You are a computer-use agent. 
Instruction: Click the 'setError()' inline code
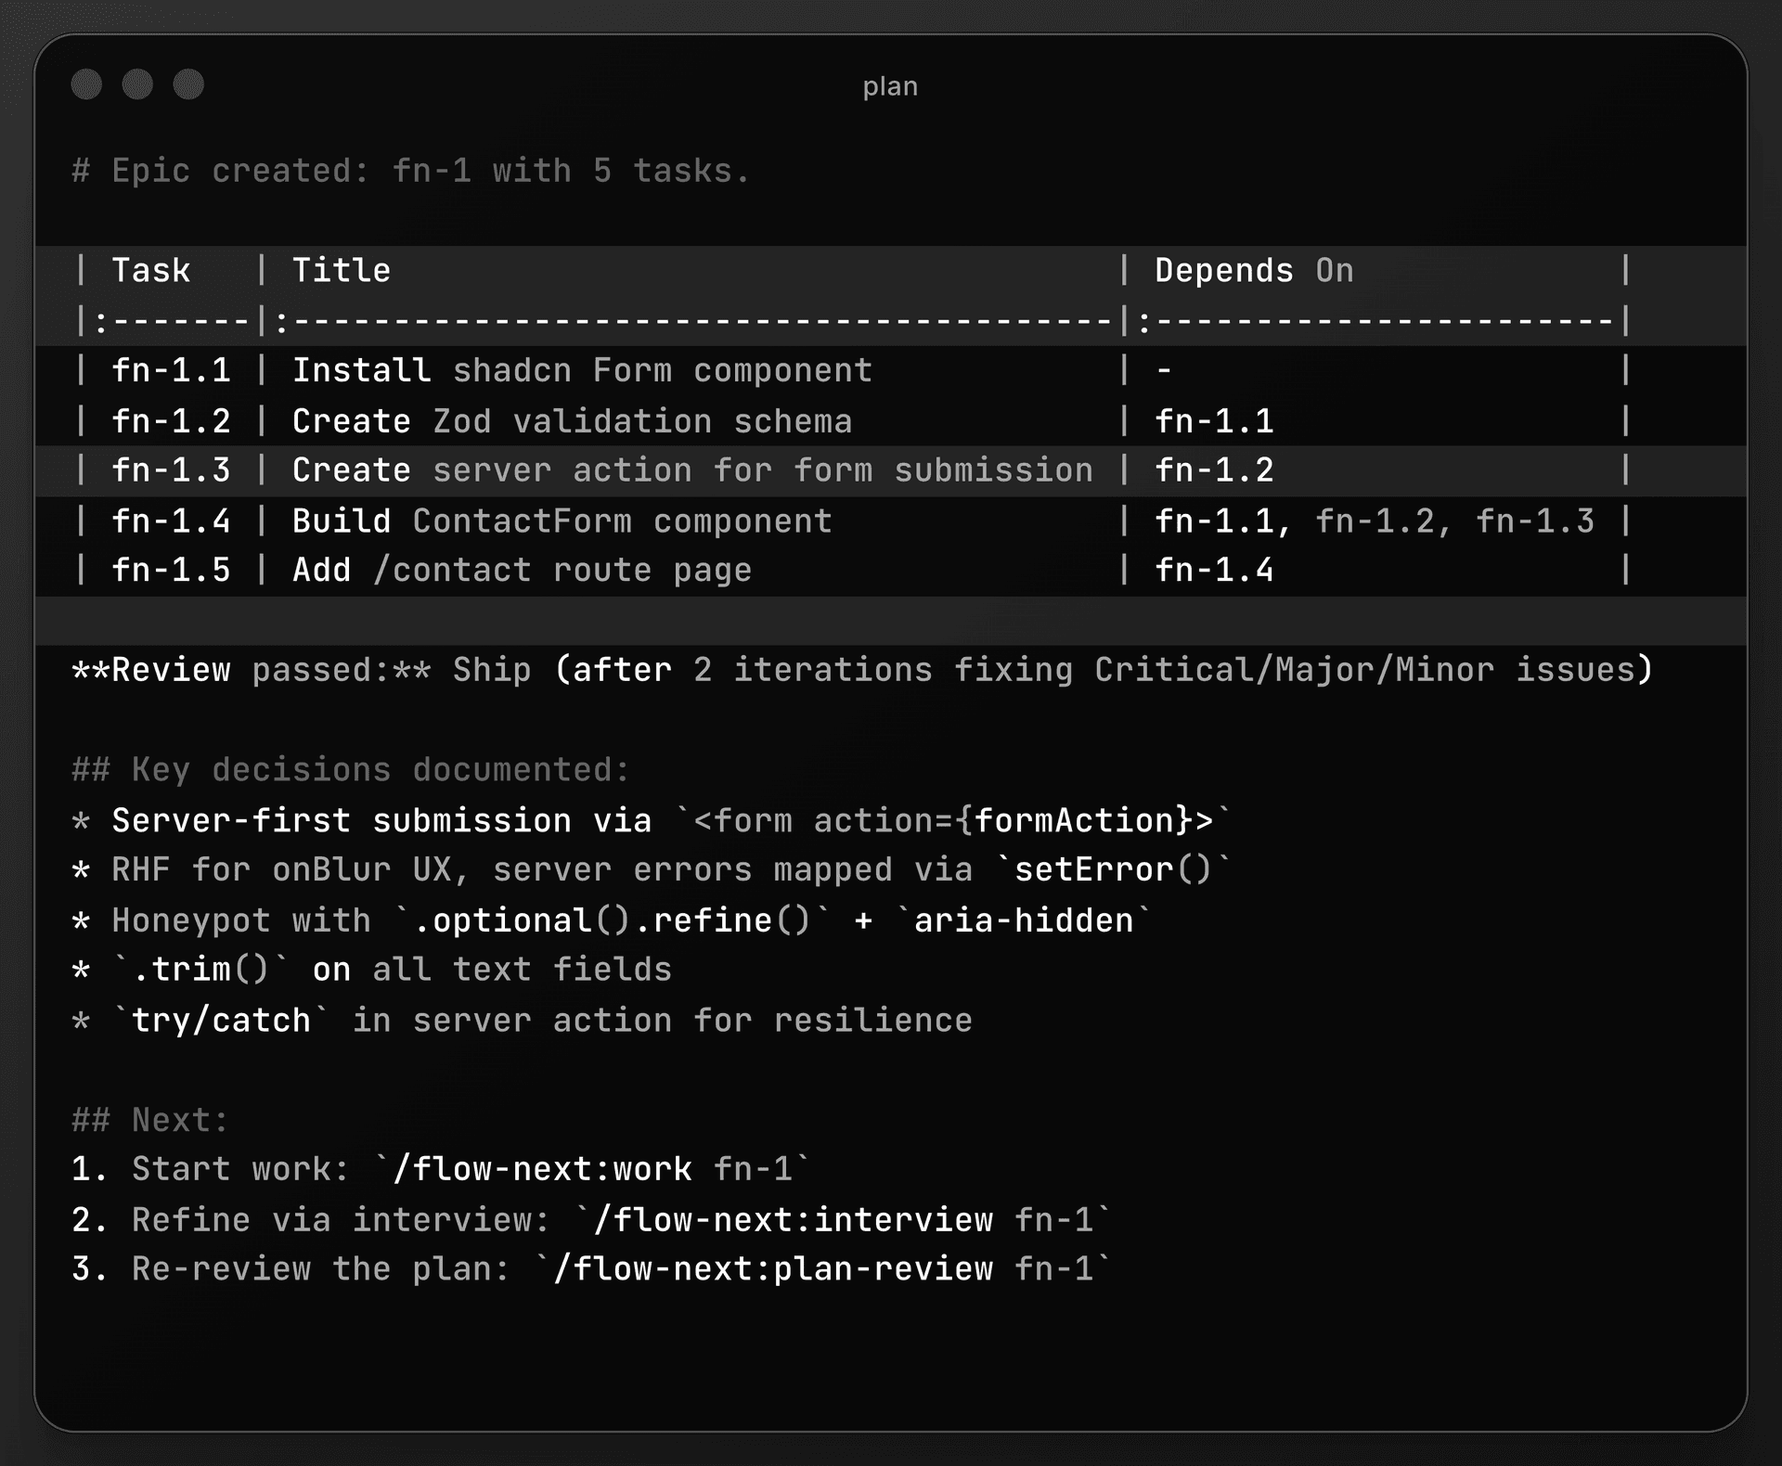1113,869
